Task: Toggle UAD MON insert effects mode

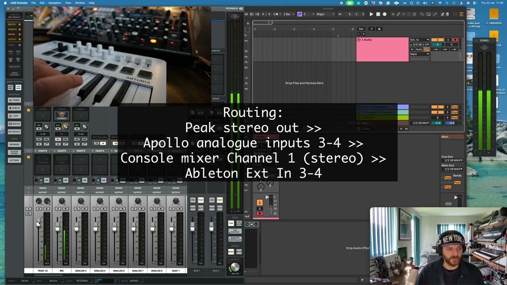Action: click(18, 87)
